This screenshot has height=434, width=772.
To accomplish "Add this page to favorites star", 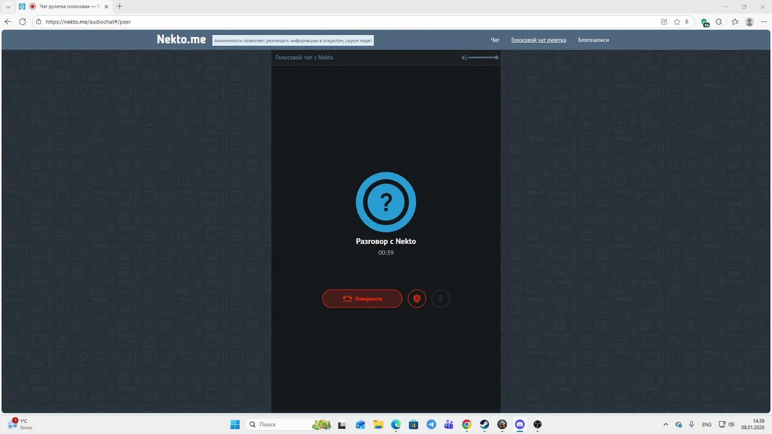I will (x=677, y=22).
